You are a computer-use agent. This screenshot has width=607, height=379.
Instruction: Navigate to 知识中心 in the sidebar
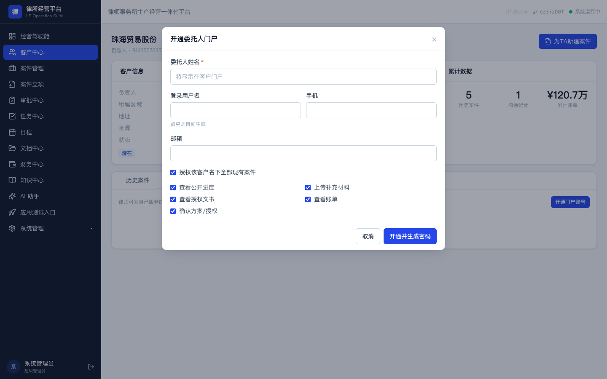[51, 180]
